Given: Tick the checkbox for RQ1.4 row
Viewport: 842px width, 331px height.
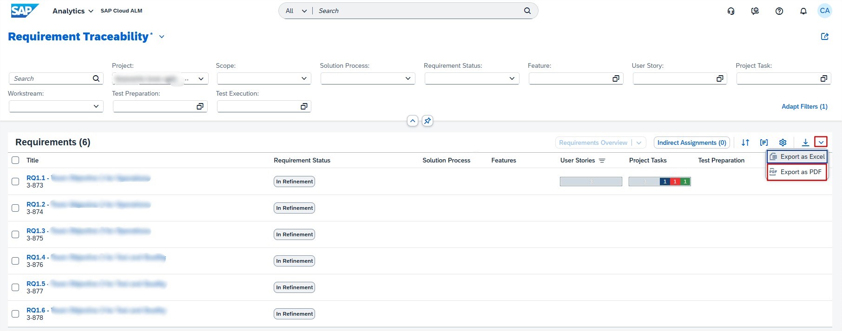Looking at the screenshot, I should pos(15,261).
